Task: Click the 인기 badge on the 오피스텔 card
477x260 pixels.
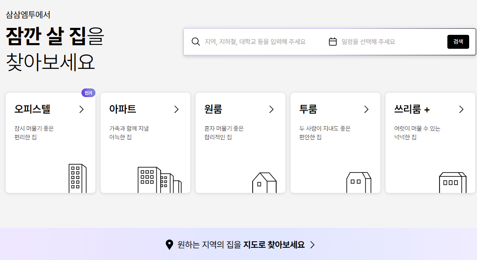Action: pyautogui.click(x=88, y=93)
